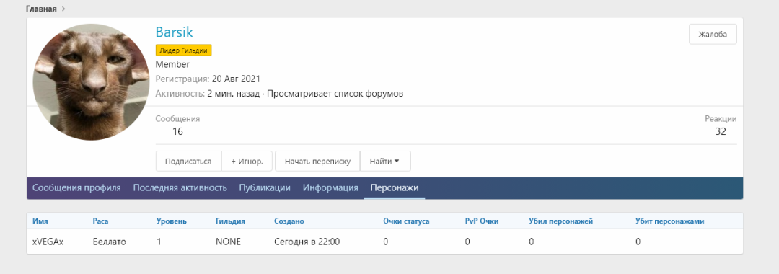Start a conversation with Начать переписку
Viewport: 779px width, 274px height.
pyautogui.click(x=317, y=162)
